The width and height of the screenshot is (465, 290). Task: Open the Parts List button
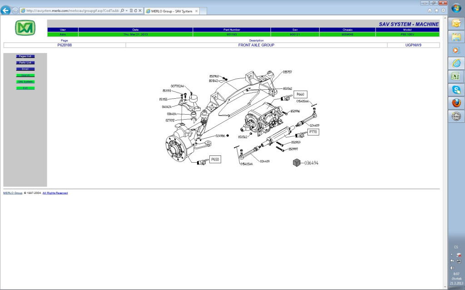(x=25, y=63)
